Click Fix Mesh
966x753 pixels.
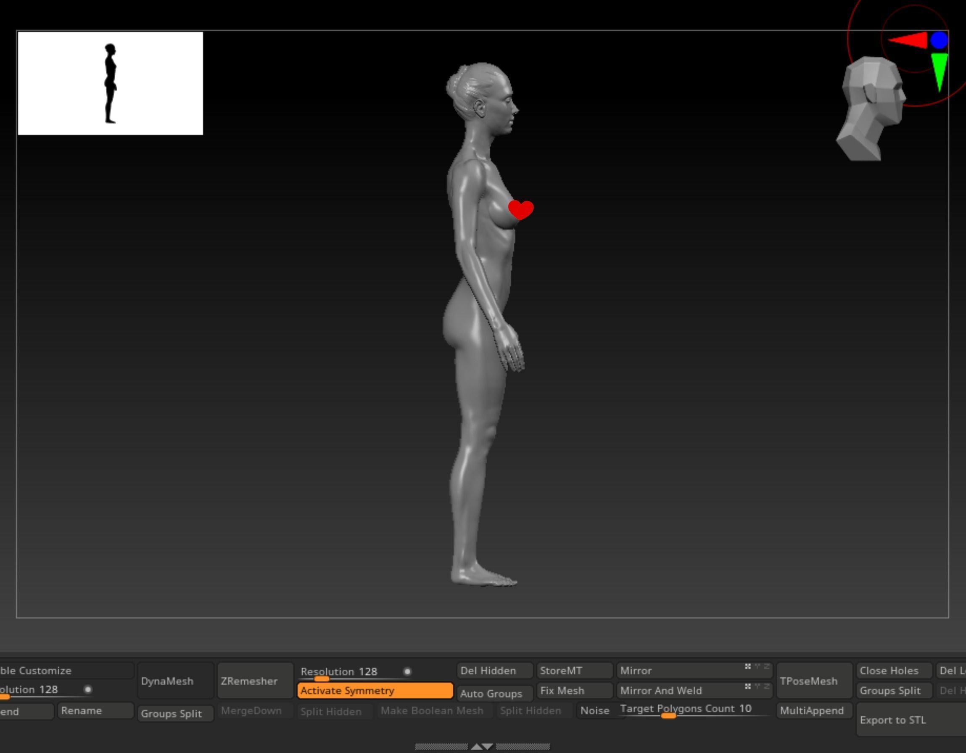click(x=575, y=691)
